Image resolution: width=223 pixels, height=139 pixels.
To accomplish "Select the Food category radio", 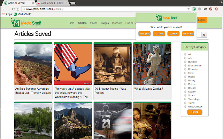I will click(x=185, y=73).
